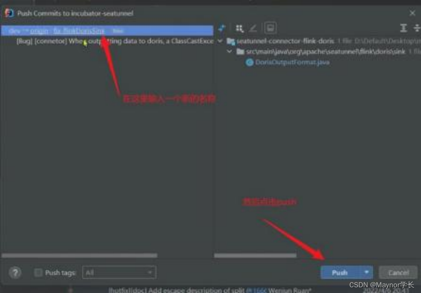Open the Push button dropdown arrow
Image resolution: width=421 pixels, height=293 pixels.
(366, 272)
